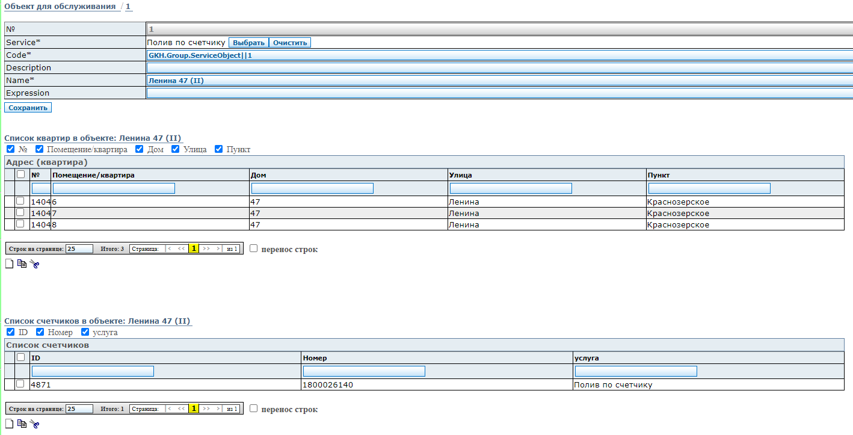Screen dimensions: 853x435
Task: Uncheck the Улица column checkbox
Action: coord(176,149)
